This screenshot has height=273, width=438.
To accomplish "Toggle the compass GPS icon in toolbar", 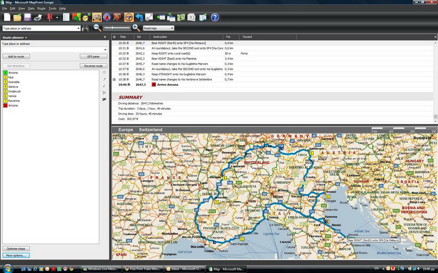I will [x=107, y=17].
